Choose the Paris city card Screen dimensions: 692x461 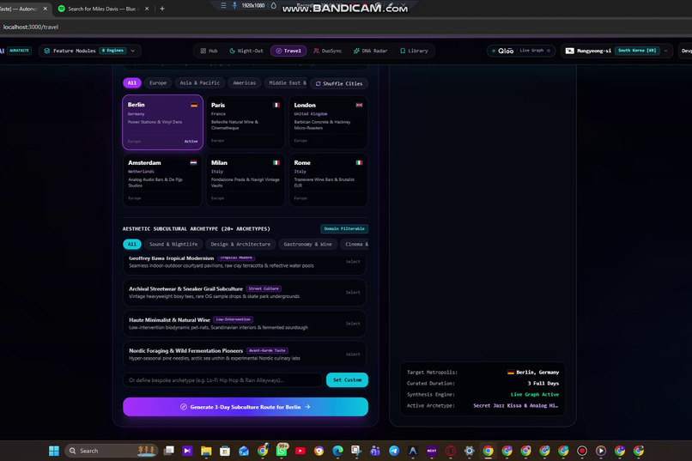click(x=246, y=122)
